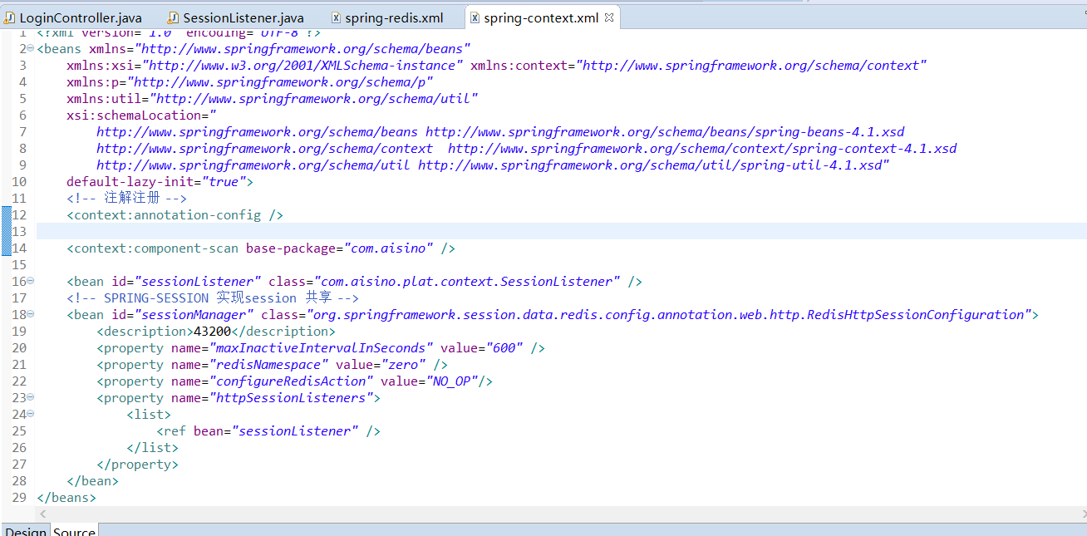1087x536 pixels.
Task: Click line number 20 in the ruler
Action: coord(18,347)
